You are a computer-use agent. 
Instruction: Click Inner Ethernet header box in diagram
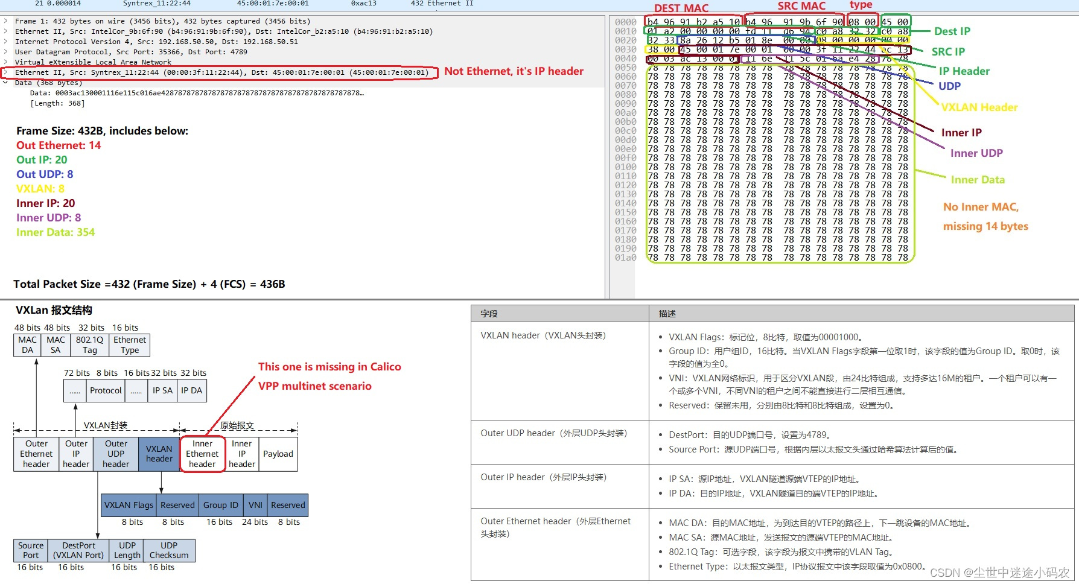tap(202, 454)
